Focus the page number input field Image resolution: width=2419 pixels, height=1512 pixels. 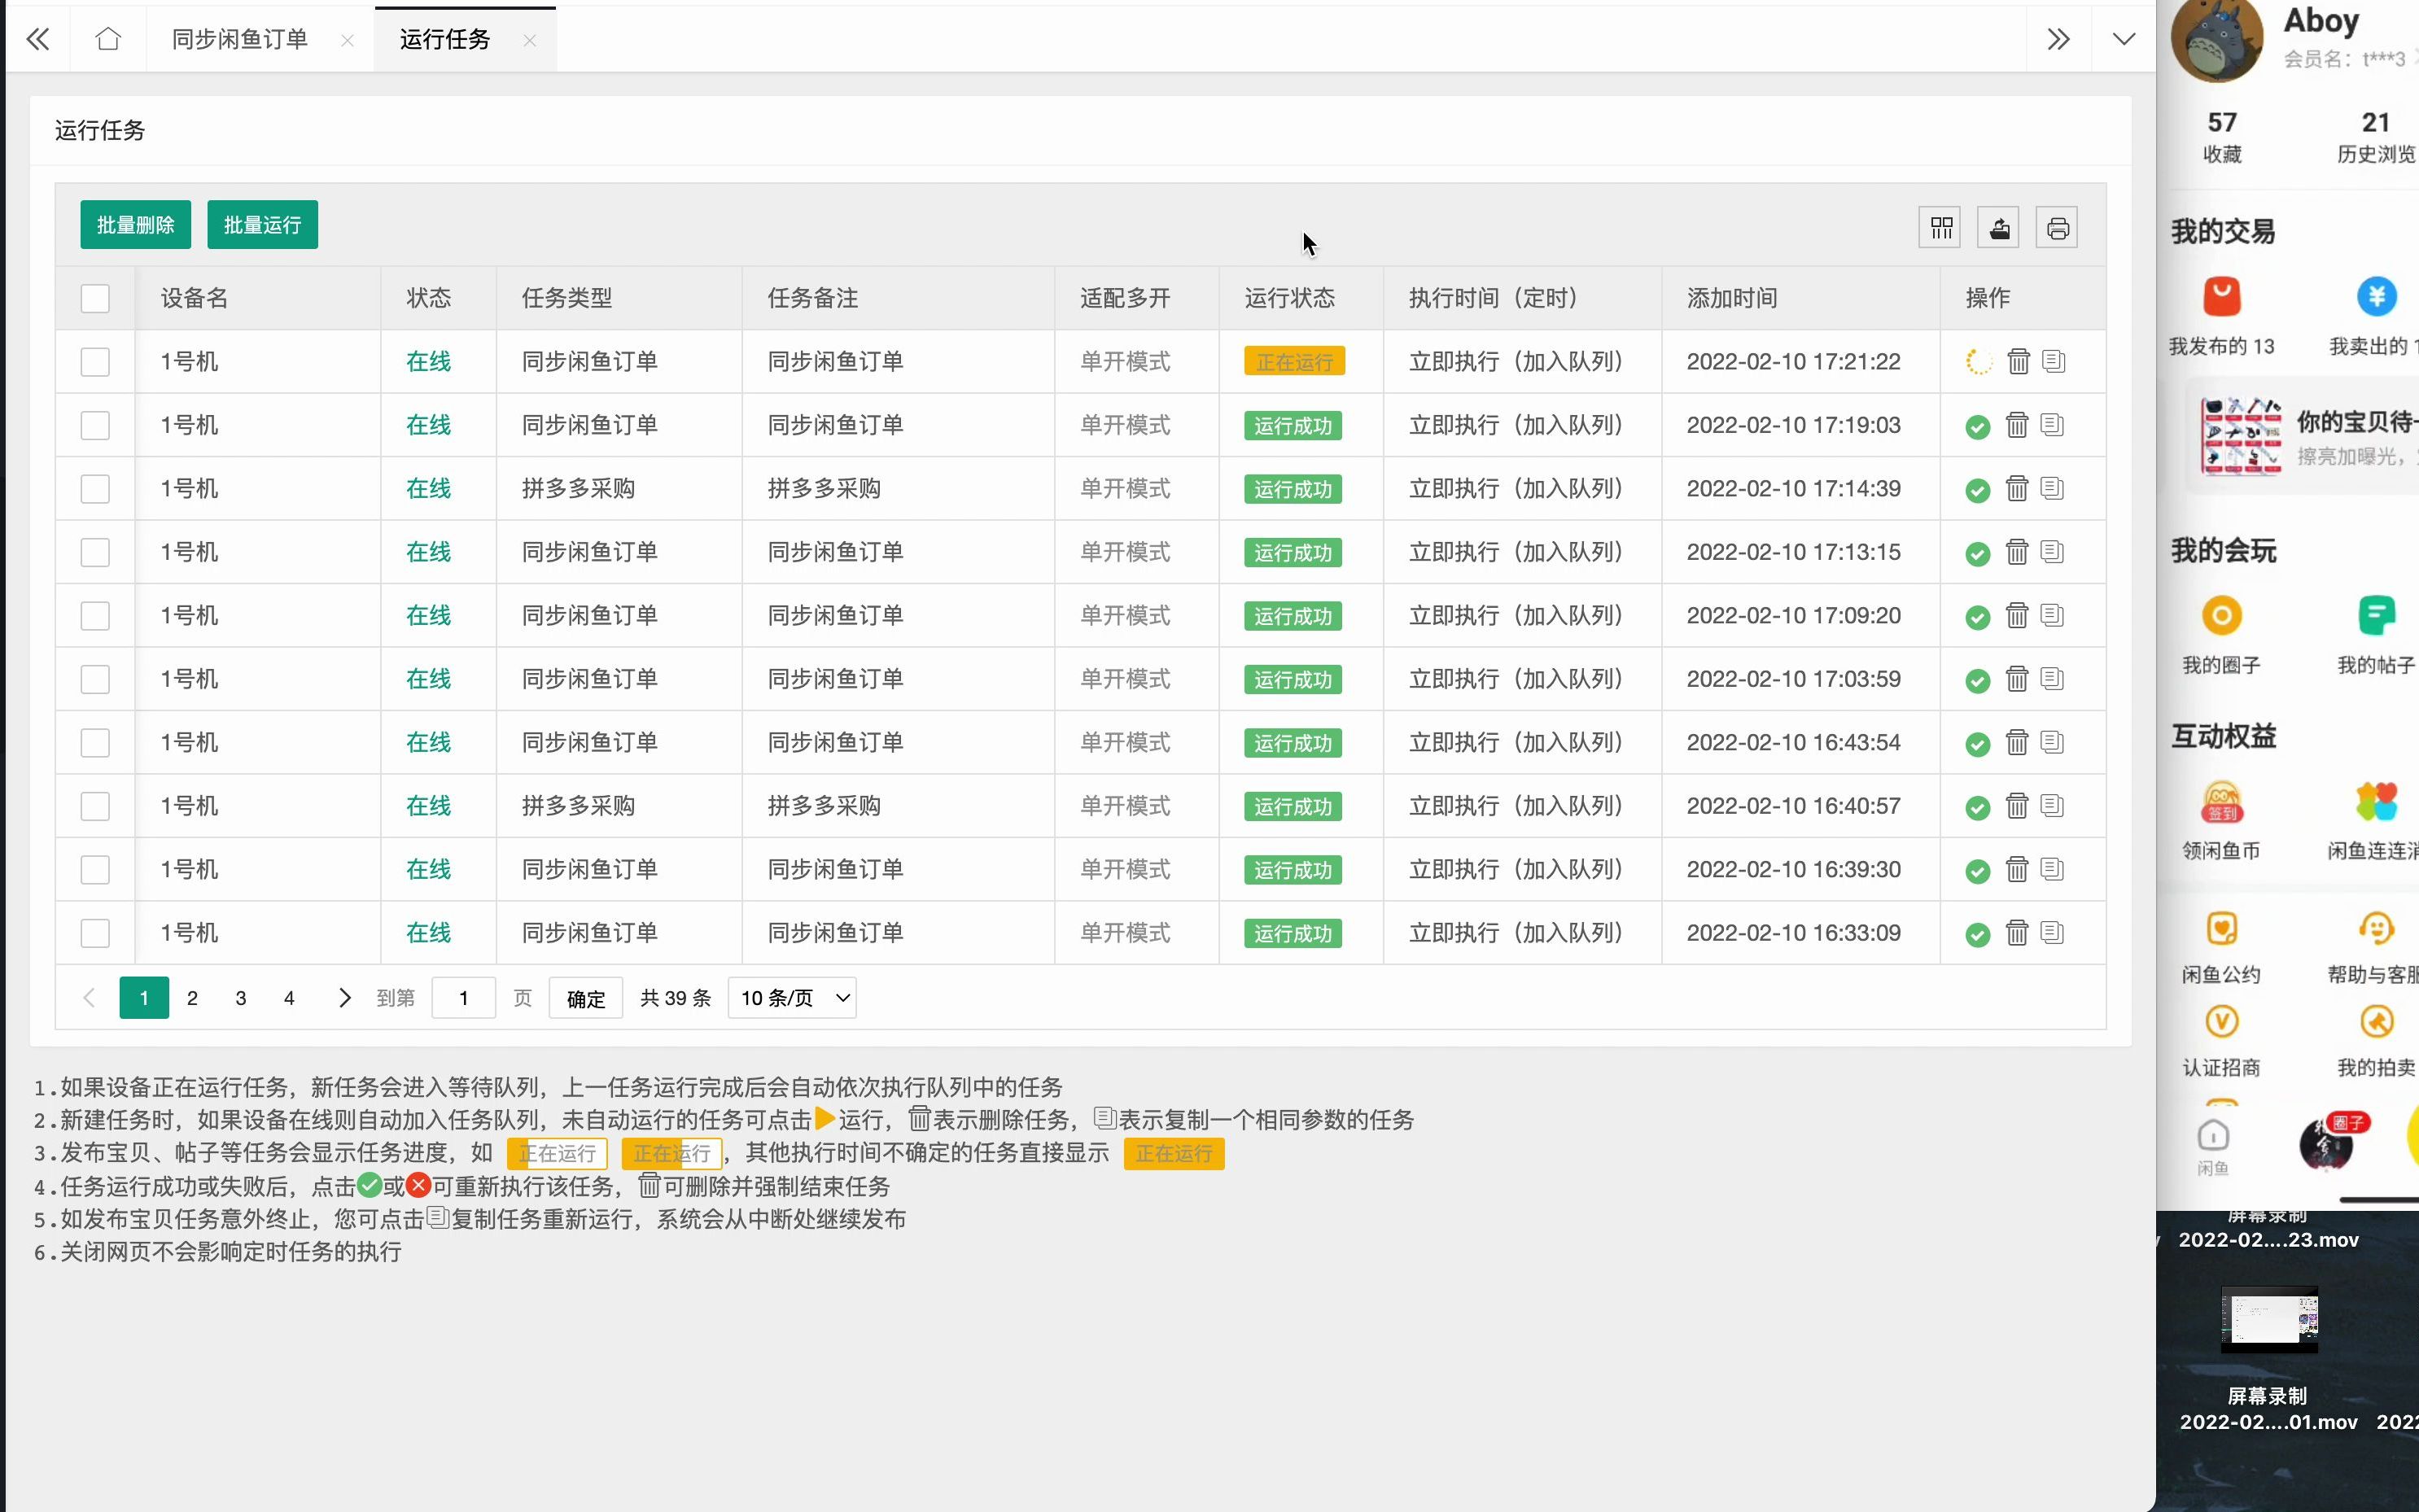463,998
